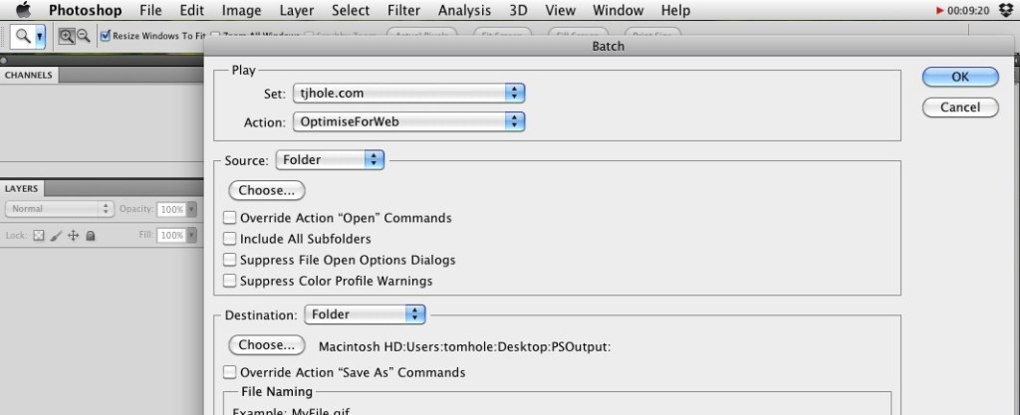Switch to the Channels tab
Image resolution: width=1020 pixels, height=415 pixels.
(28, 76)
